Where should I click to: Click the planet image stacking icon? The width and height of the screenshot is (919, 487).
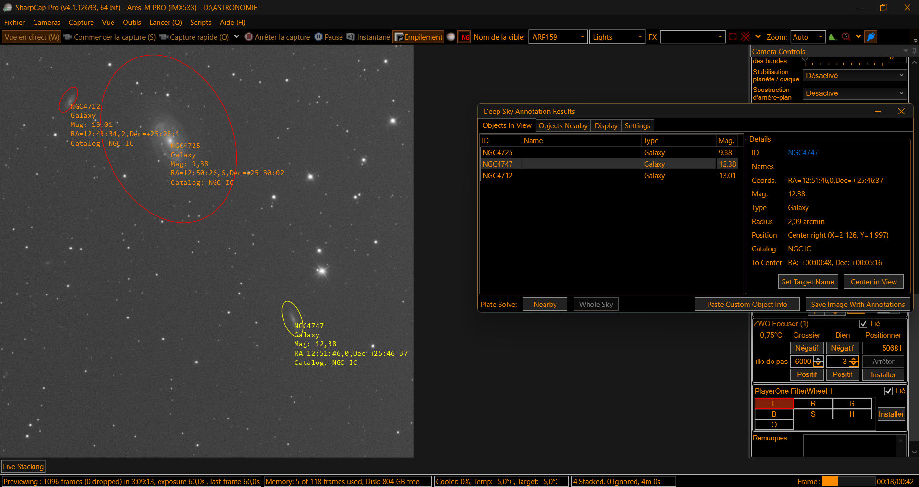pos(451,37)
